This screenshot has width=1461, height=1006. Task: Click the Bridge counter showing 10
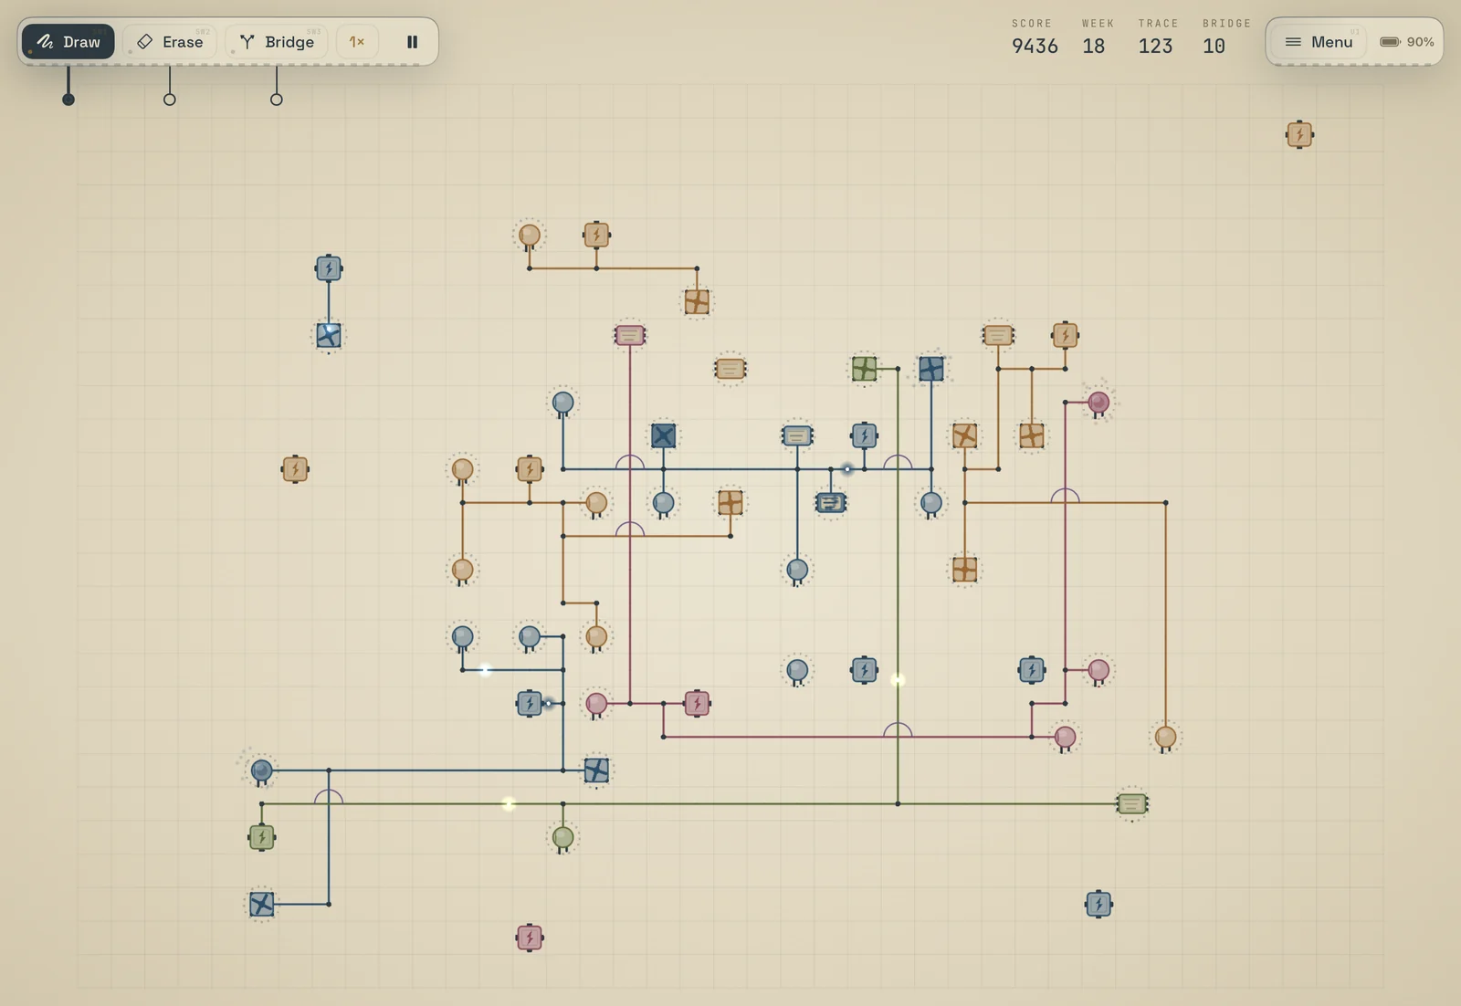click(1214, 47)
